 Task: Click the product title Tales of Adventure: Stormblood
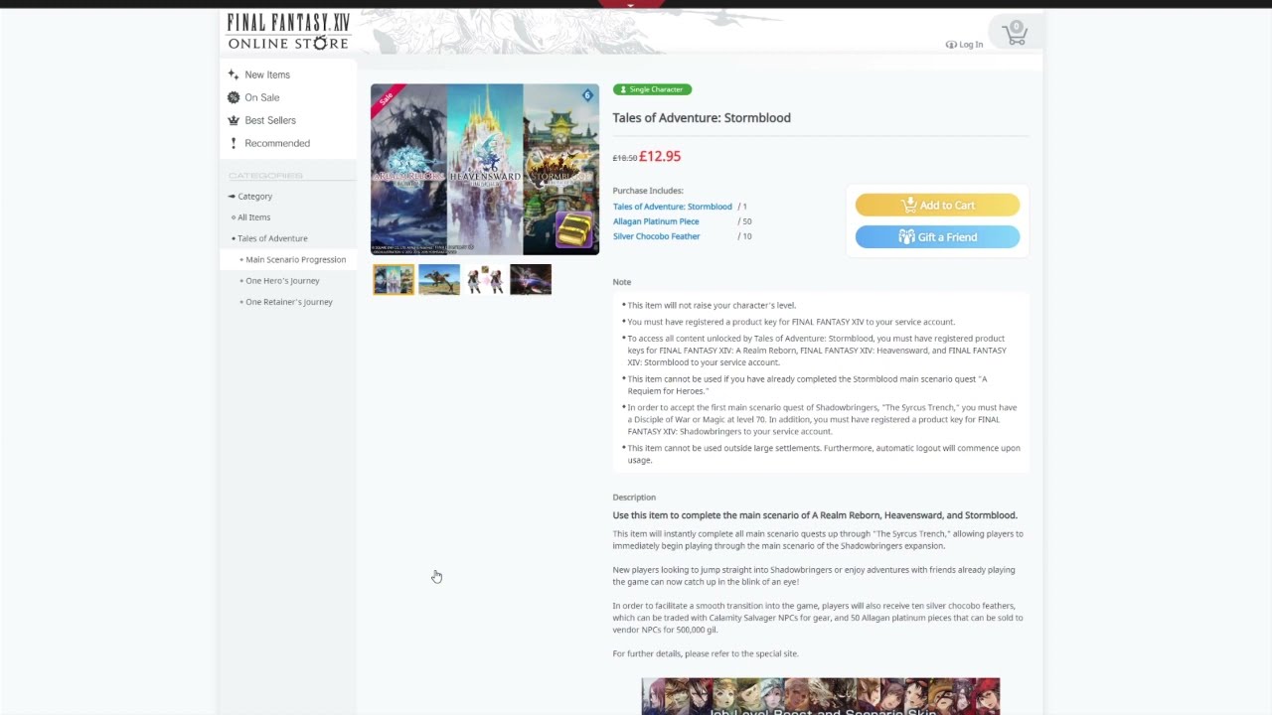click(702, 117)
